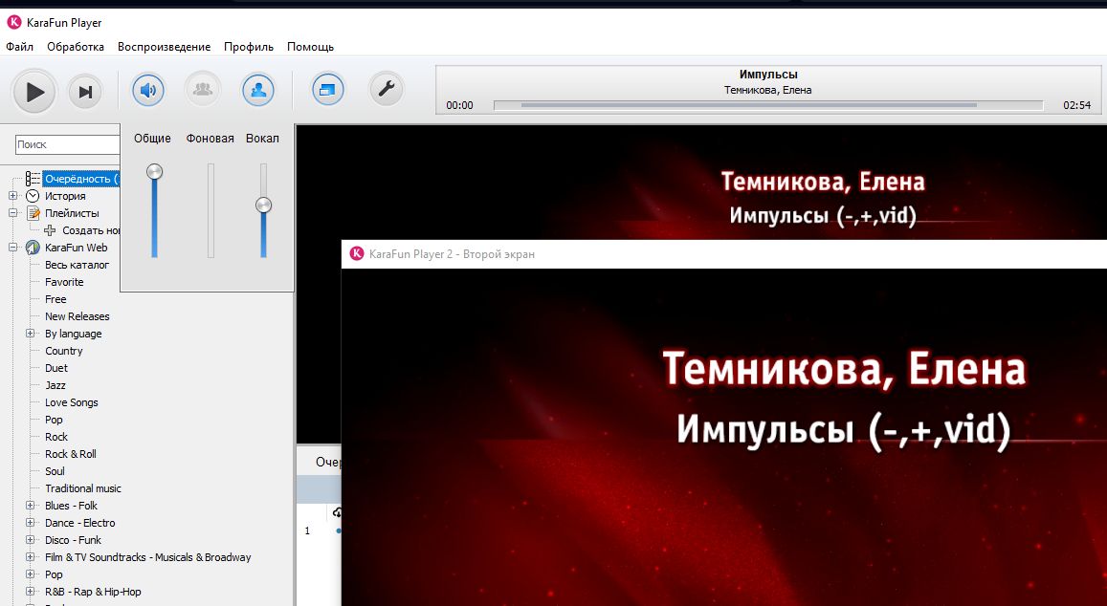Click the elapsed time 00:00
The width and height of the screenshot is (1107, 606).
point(459,105)
